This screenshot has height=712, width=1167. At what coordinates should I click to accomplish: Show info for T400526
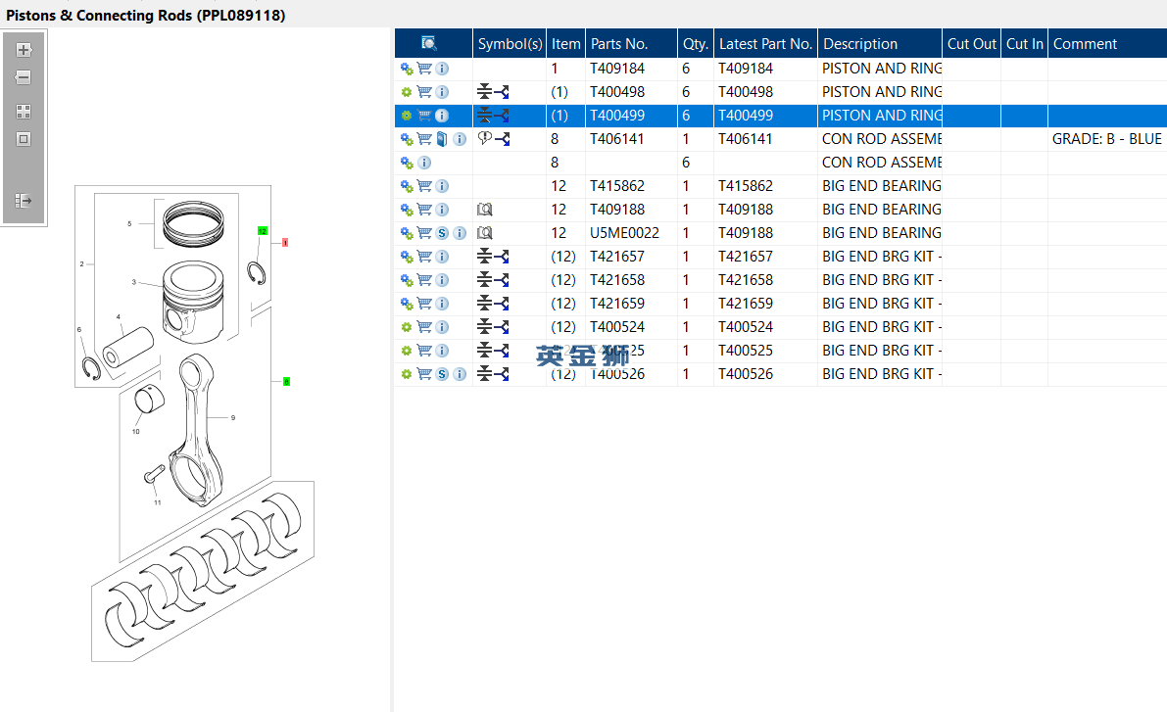coord(460,374)
